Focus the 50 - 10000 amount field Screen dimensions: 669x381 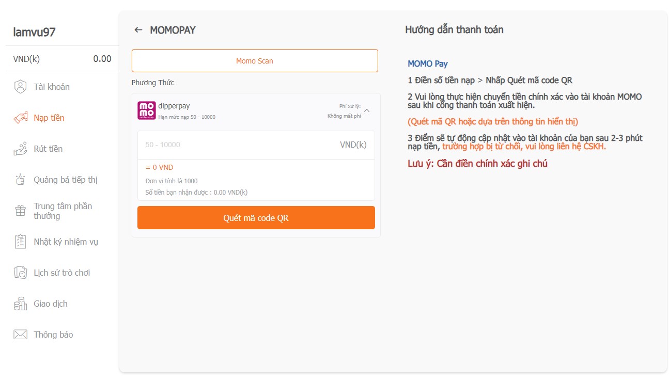(256, 145)
